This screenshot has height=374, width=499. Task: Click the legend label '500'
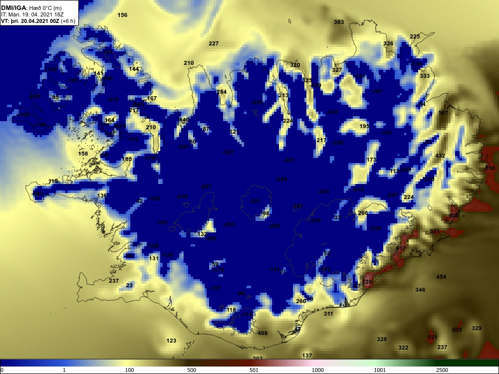click(x=192, y=370)
